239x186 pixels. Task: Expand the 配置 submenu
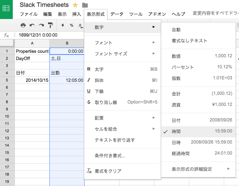[x=123, y=118]
